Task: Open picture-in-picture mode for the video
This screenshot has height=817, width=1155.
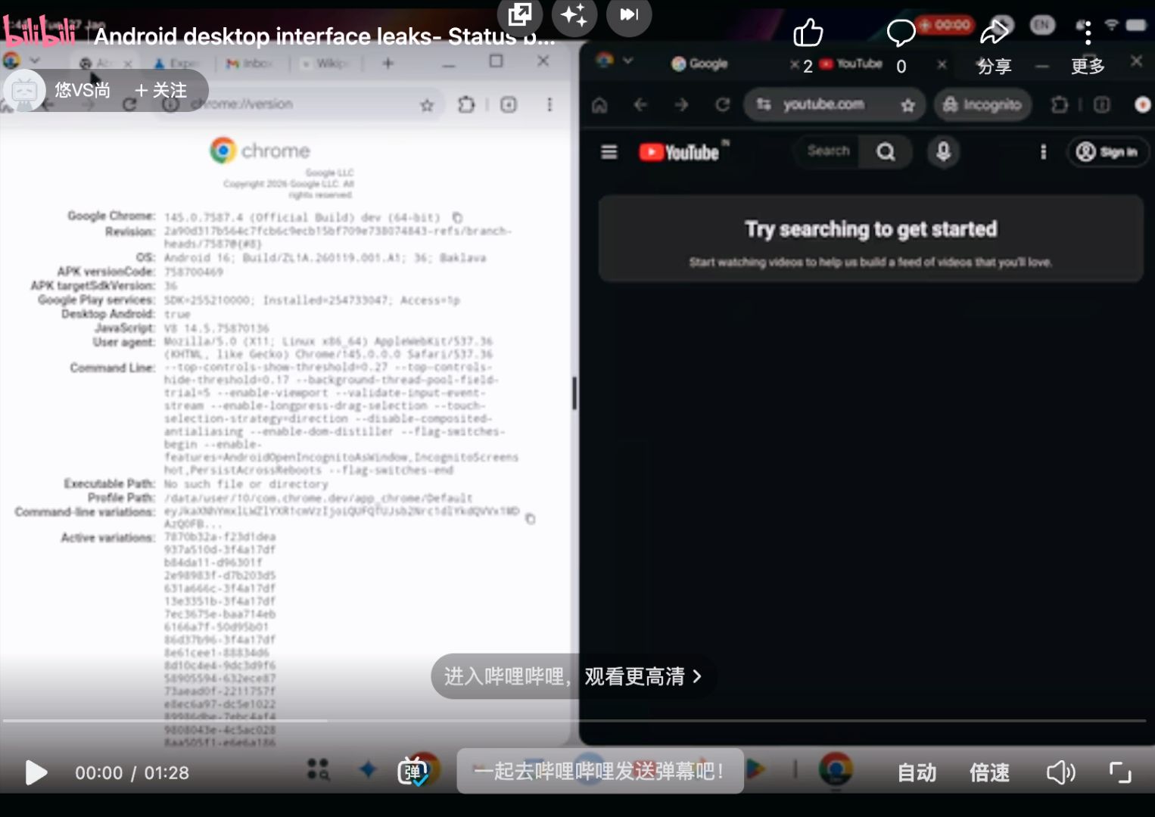Action: point(520,14)
